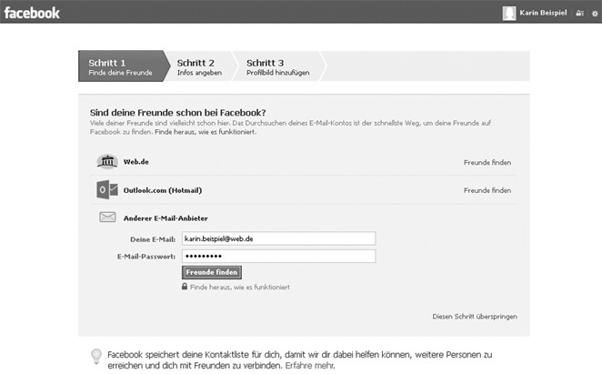Click the Outlook.com Hotmail icon
The height and width of the screenshot is (374, 602).
pos(107,189)
